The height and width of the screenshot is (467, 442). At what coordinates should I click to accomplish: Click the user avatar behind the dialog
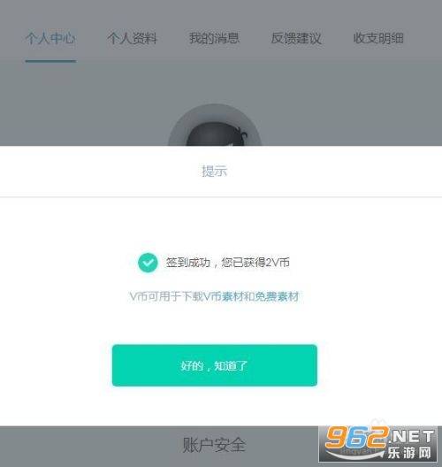pos(215,126)
